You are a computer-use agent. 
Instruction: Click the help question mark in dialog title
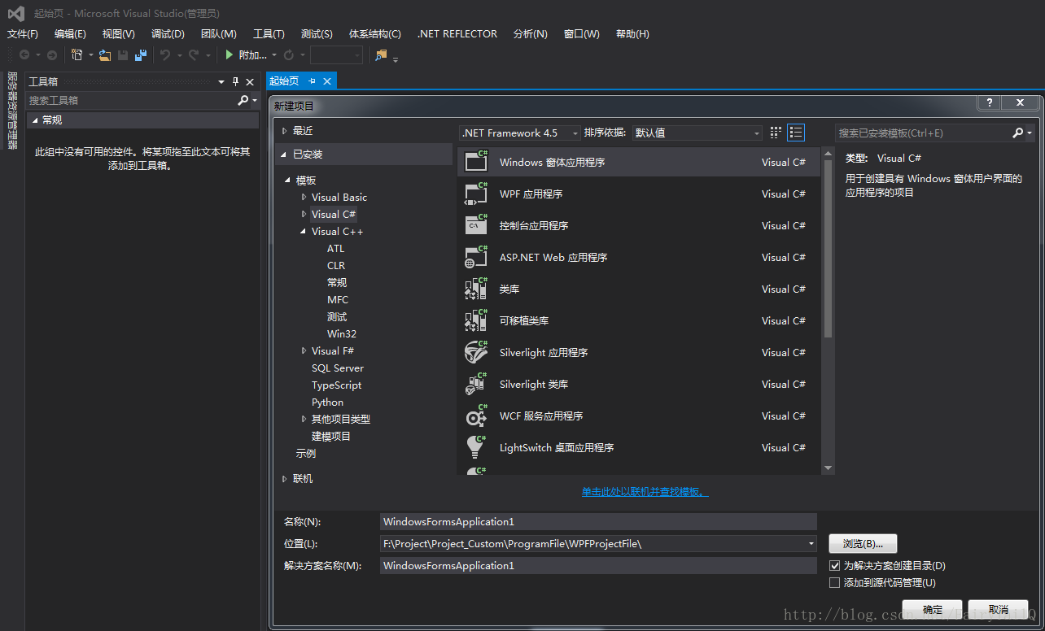pyautogui.click(x=989, y=102)
